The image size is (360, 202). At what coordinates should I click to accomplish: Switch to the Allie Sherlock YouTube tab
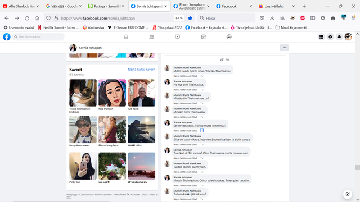(x=21, y=6)
